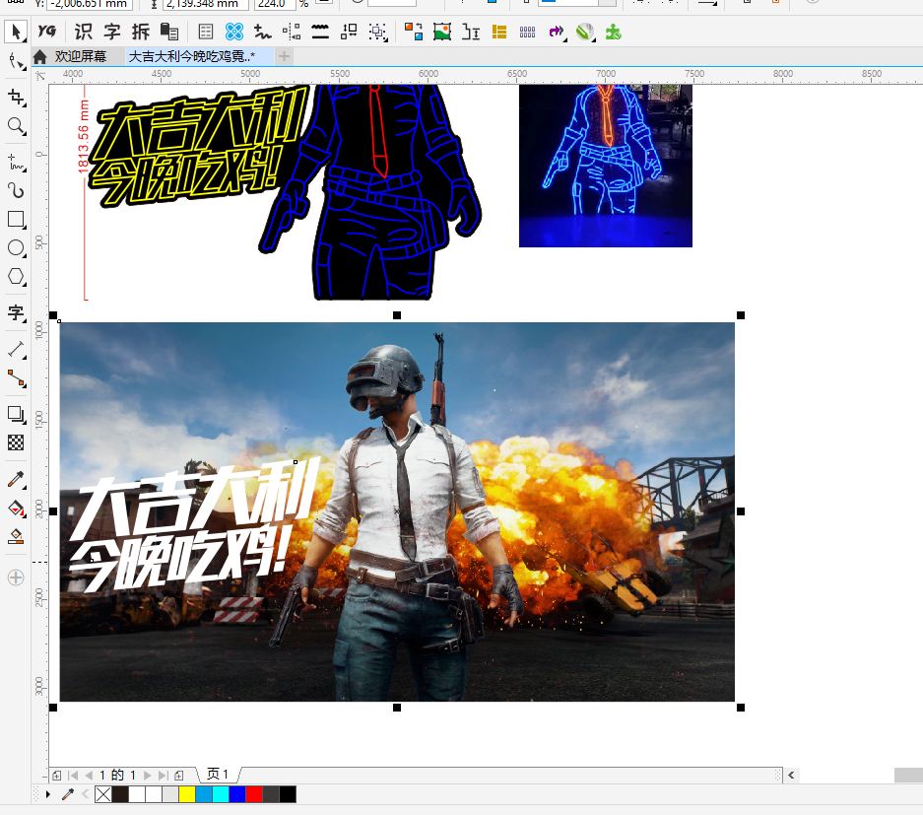Click the table list plugin icon
This screenshot has height=815, width=923.
[206, 32]
